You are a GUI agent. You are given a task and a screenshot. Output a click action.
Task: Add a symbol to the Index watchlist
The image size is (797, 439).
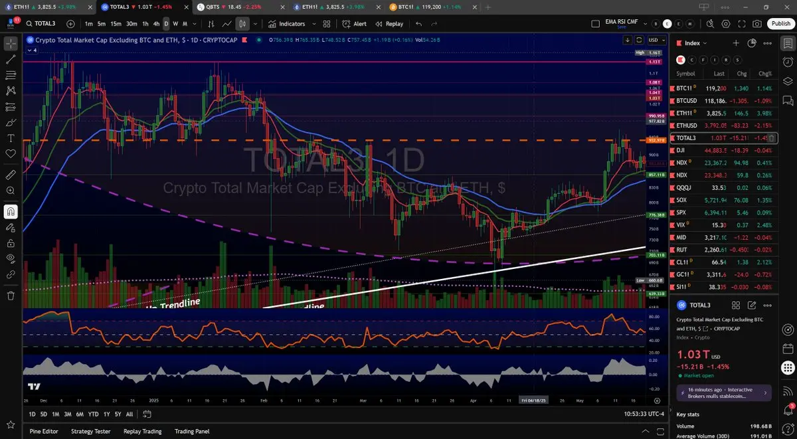pyautogui.click(x=736, y=43)
